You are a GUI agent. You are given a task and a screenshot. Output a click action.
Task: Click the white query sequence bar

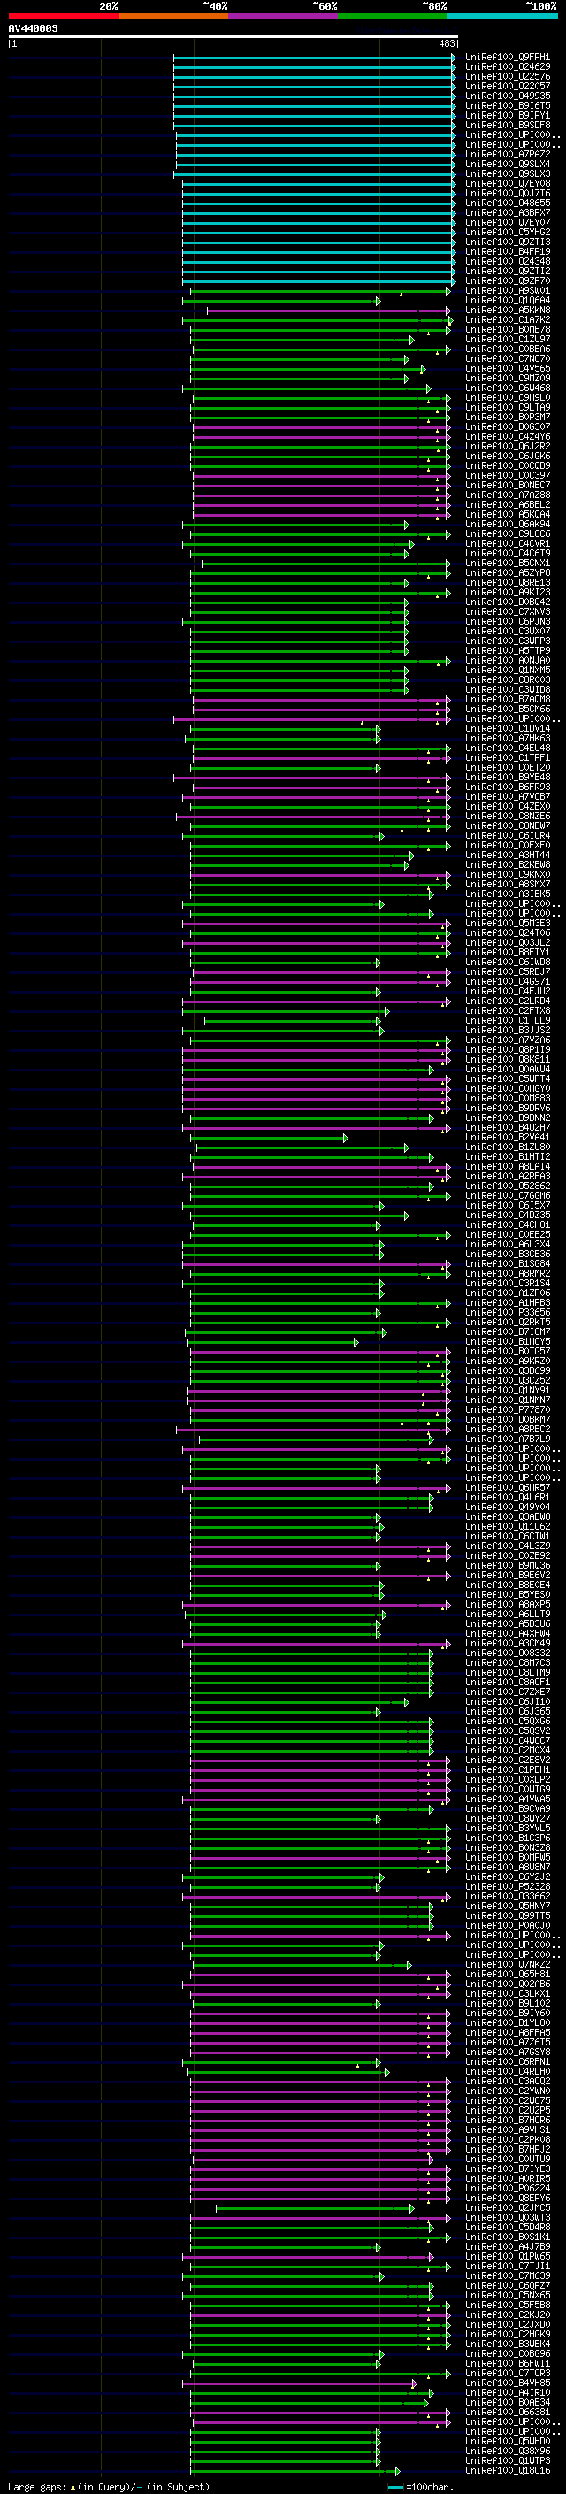[x=233, y=37]
